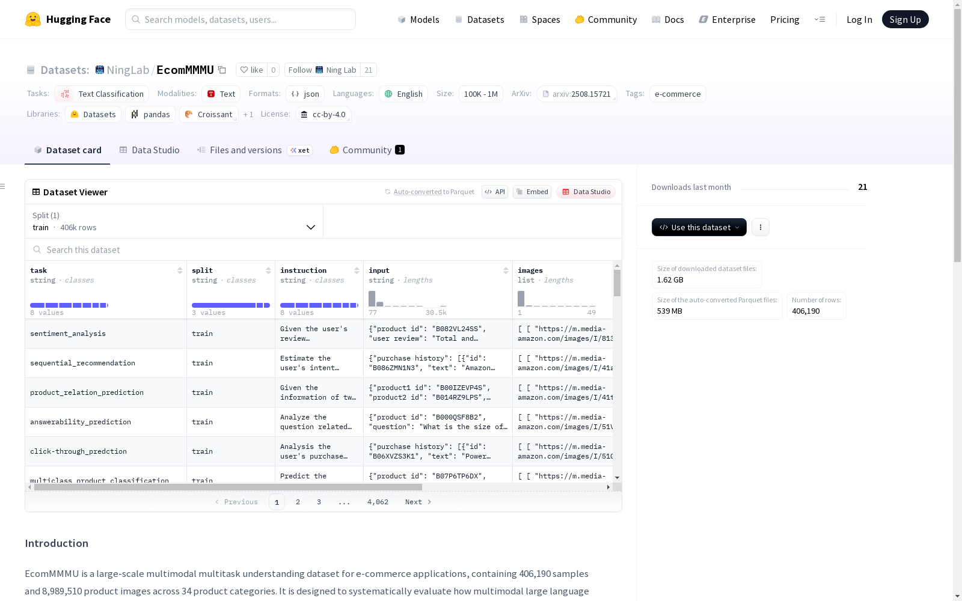
Task: Expand the +1 more libraries
Action: point(248,114)
